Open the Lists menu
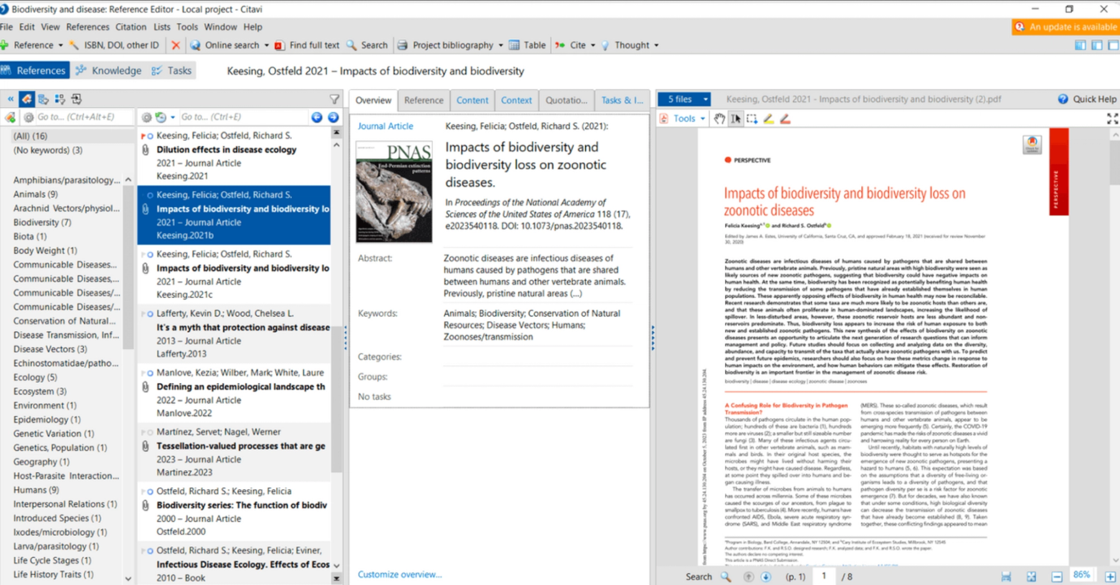The image size is (1120, 585). click(162, 27)
